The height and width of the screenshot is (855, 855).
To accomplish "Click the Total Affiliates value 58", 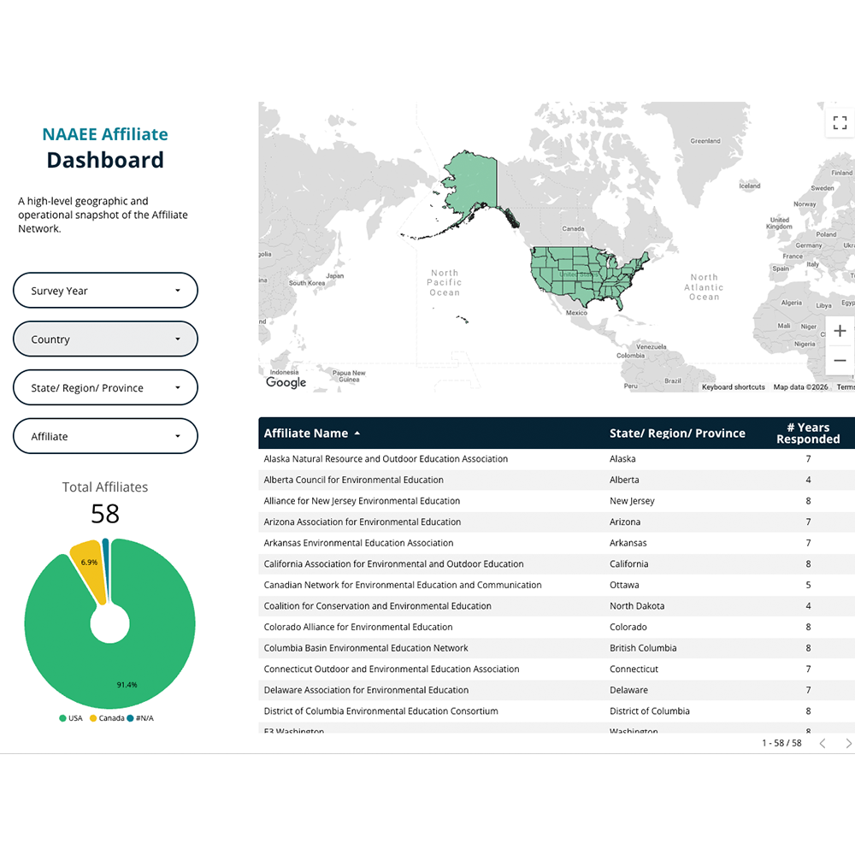I will click(x=105, y=514).
